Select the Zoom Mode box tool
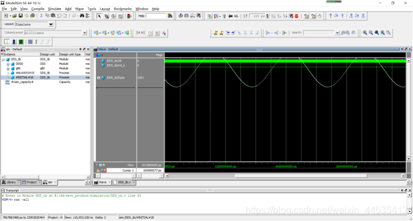The image size is (413, 221). coord(106,16)
